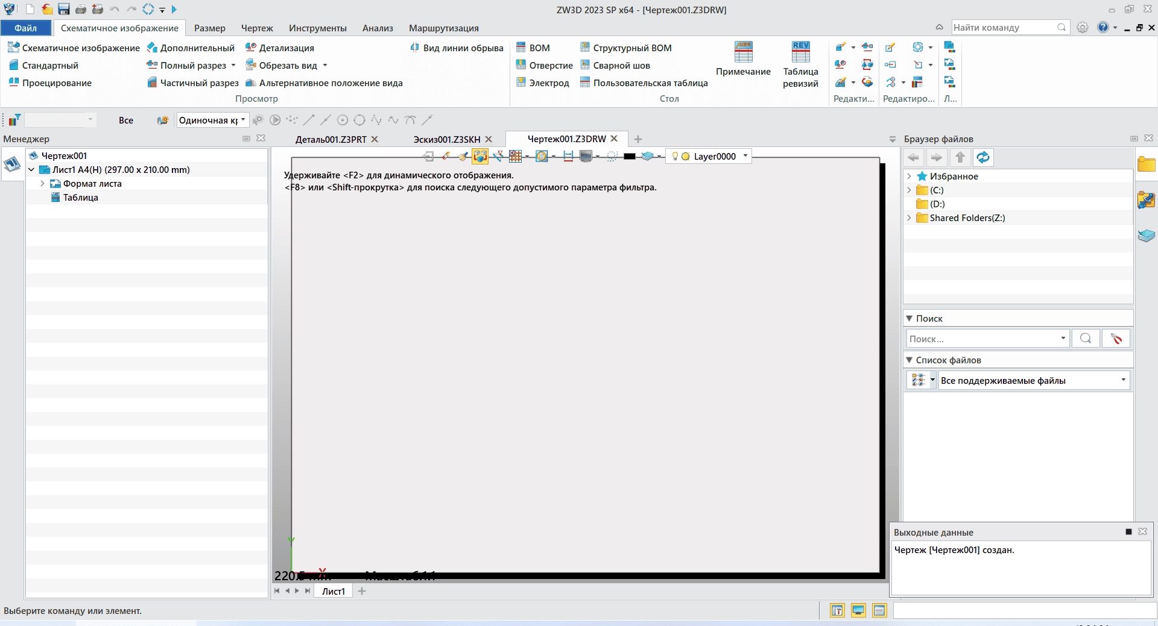Save the drawing with the floppy disk icon

click(64, 9)
